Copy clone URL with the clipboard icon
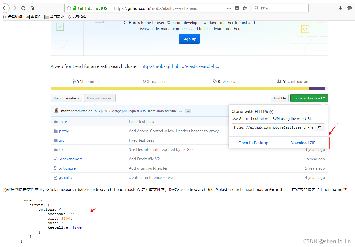The width and height of the screenshot is (355, 247). pyautogui.click(x=320, y=127)
